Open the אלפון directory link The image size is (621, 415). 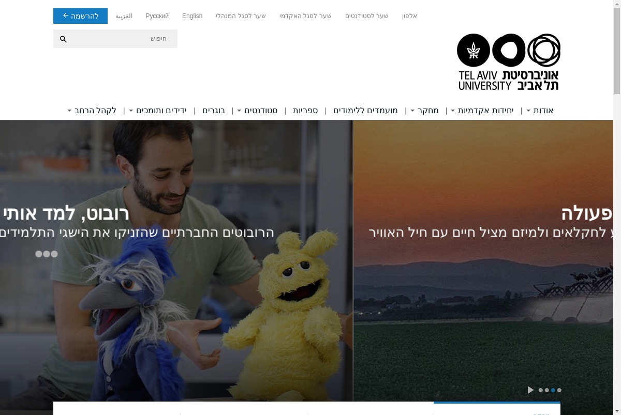(409, 16)
